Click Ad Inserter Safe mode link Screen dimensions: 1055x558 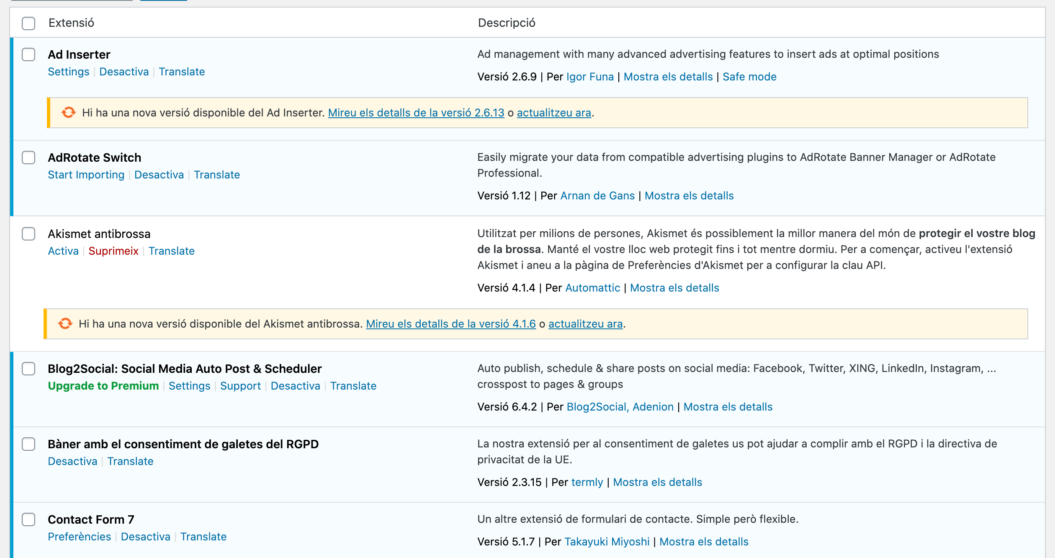pyautogui.click(x=749, y=77)
